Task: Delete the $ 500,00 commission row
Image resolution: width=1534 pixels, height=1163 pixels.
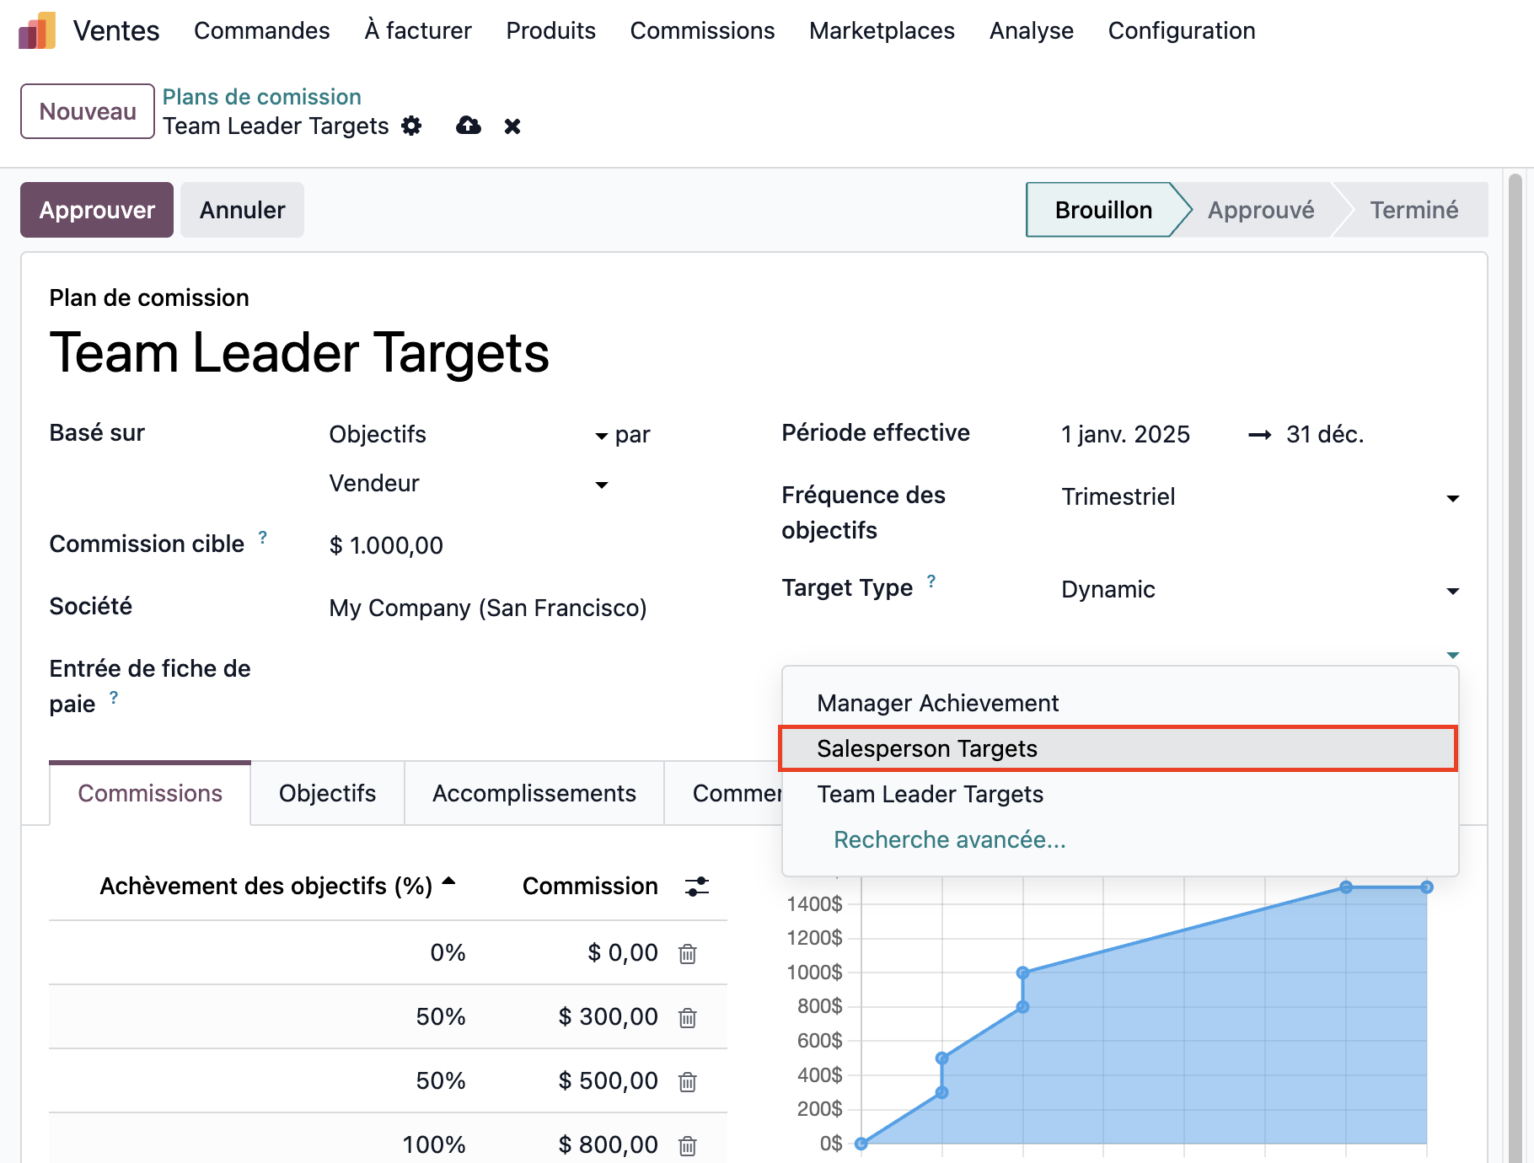Action: (x=688, y=1082)
